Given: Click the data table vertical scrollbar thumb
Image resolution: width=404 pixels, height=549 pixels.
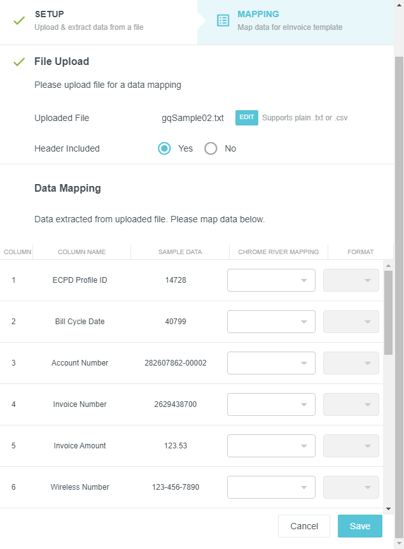Looking at the screenshot, I should (x=388, y=313).
